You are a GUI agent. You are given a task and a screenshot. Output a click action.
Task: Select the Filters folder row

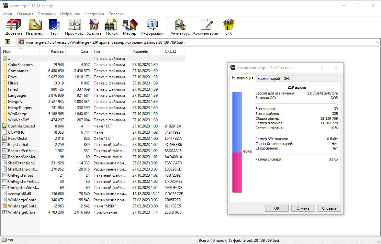(x=93, y=83)
